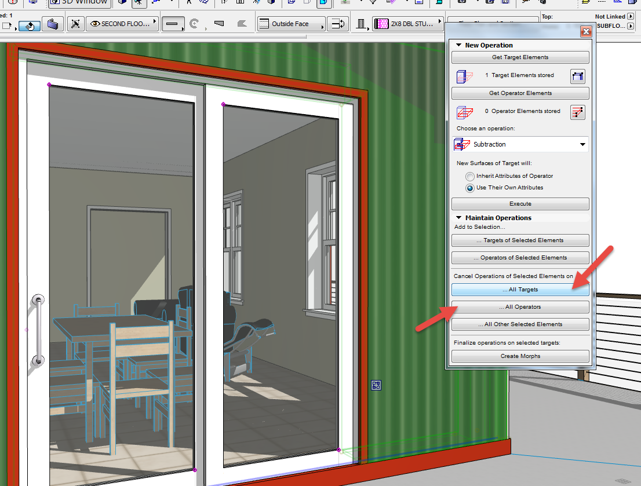Click the stored Operator Elements icon button
Screen dimensions: 641x486
577,112
